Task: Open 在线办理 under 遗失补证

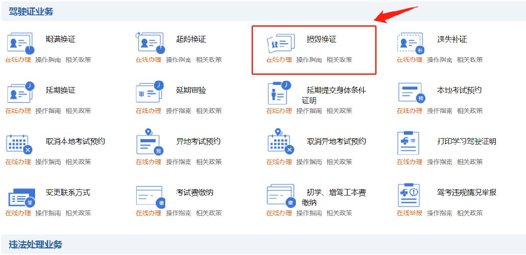Action: click(410, 60)
